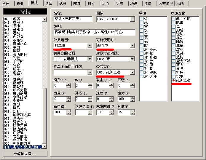Switch to 动画 tab
Image resolution: width=206 pixels, height=160 pixels.
point(135,3)
